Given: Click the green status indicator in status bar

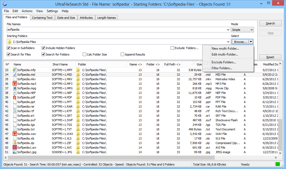Looking at the screenshot, I should coord(278,164).
